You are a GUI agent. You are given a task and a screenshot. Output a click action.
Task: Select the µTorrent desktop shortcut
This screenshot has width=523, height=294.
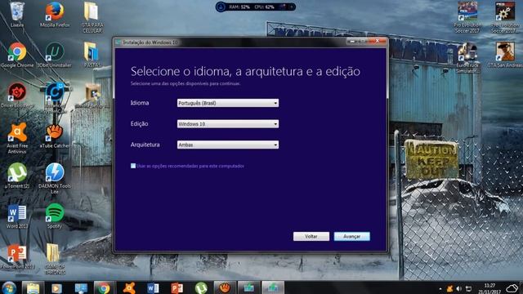tap(17, 176)
